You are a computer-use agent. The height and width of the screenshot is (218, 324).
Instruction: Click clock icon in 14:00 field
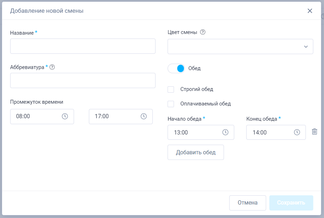pyautogui.click(x=297, y=132)
